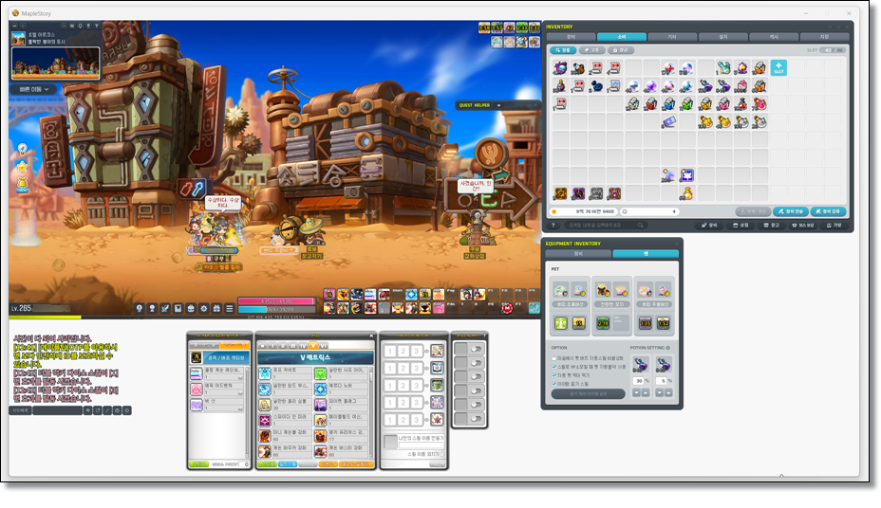Toggle the fourth OPTION checkbox for item pickup

pos(554,384)
